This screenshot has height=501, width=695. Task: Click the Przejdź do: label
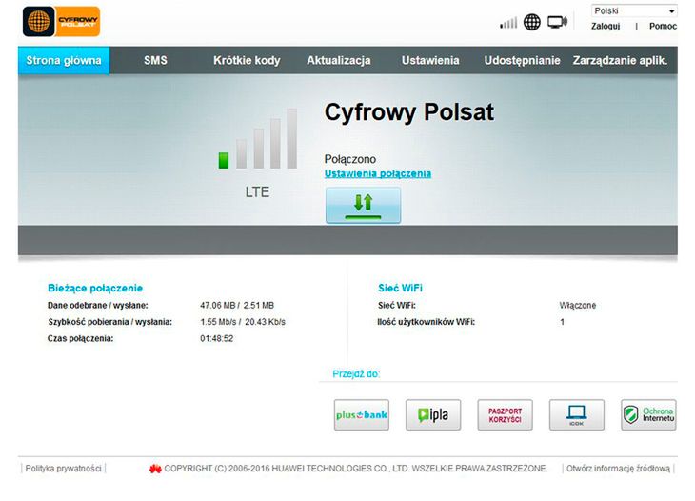tap(356, 374)
